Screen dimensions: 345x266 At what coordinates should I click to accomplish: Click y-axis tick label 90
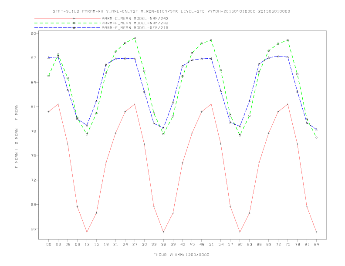[33, 33]
